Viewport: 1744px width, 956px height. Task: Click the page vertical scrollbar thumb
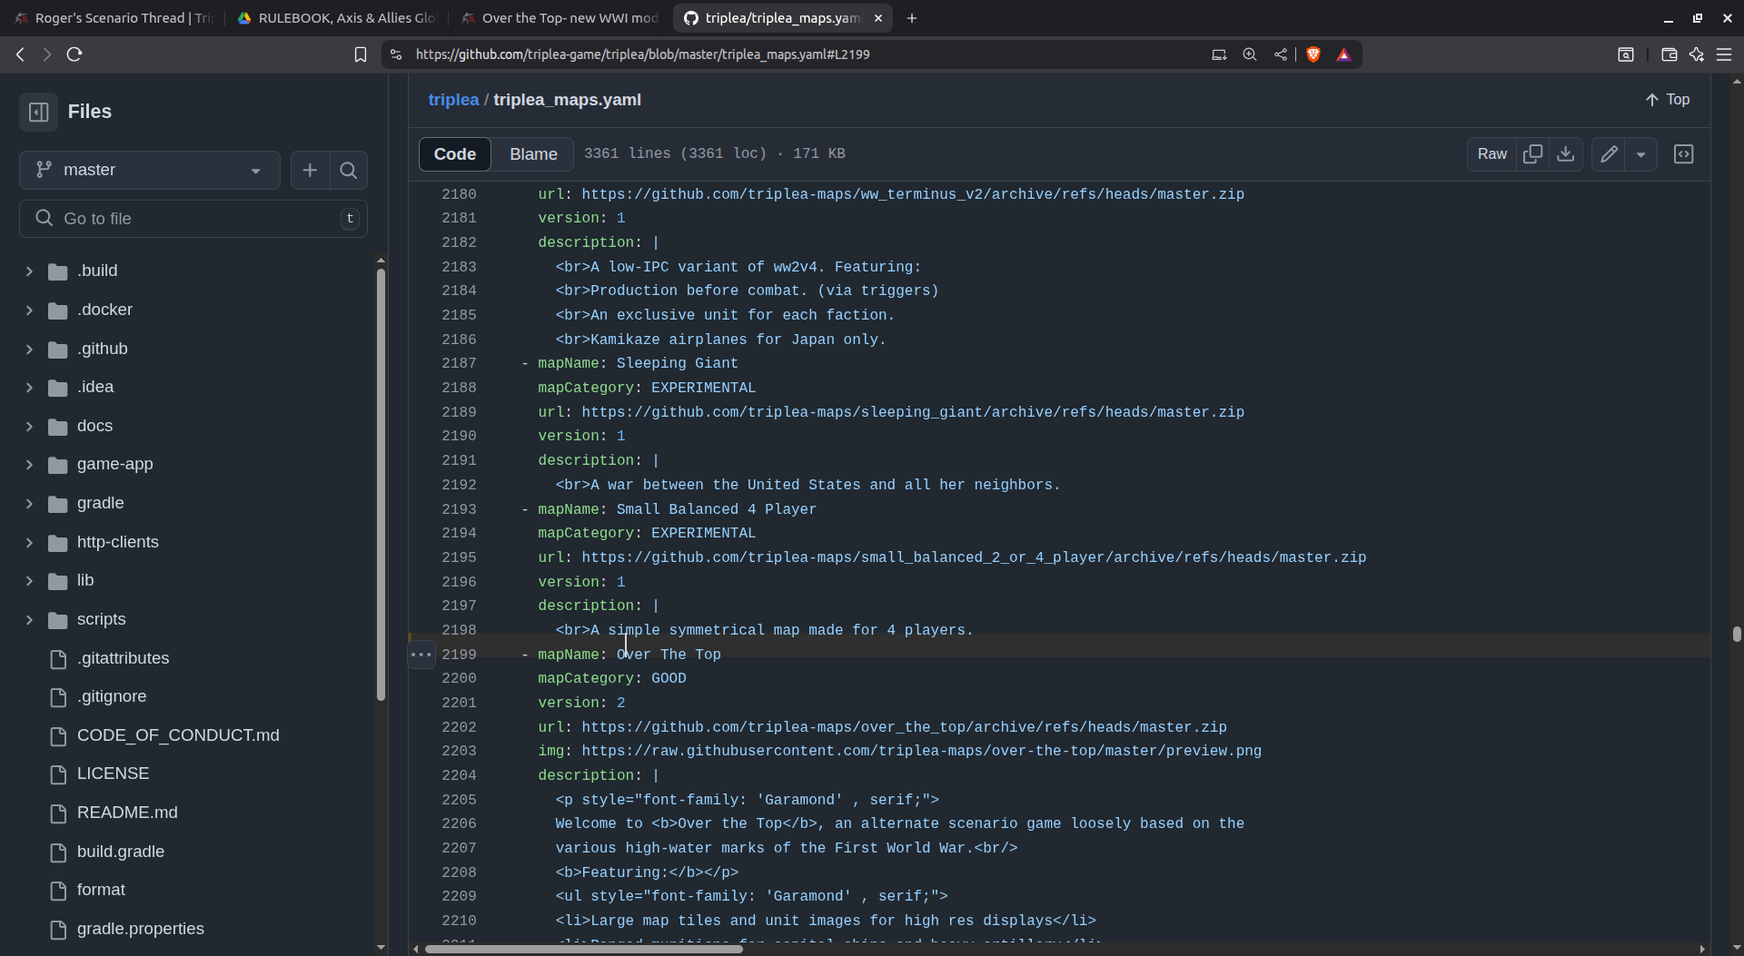1736,634
